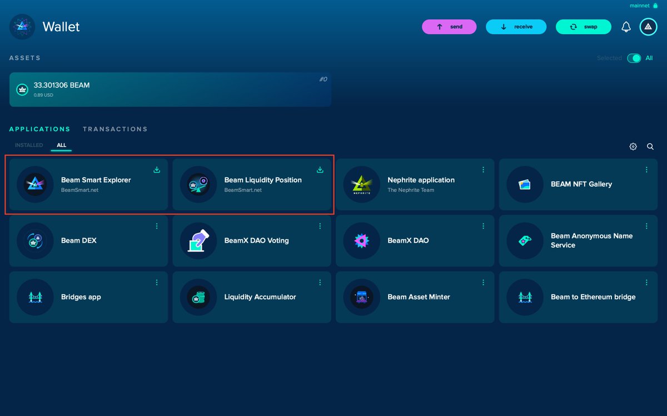
Task: Open Beam to Ethereum bridge options menu
Action: [x=647, y=283]
